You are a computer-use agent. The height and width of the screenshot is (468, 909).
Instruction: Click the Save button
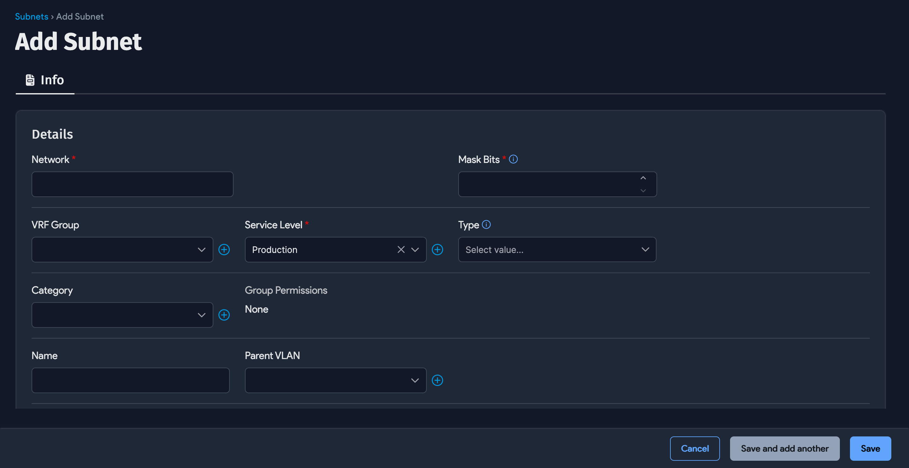pyautogui.click(x=870, y=448)
